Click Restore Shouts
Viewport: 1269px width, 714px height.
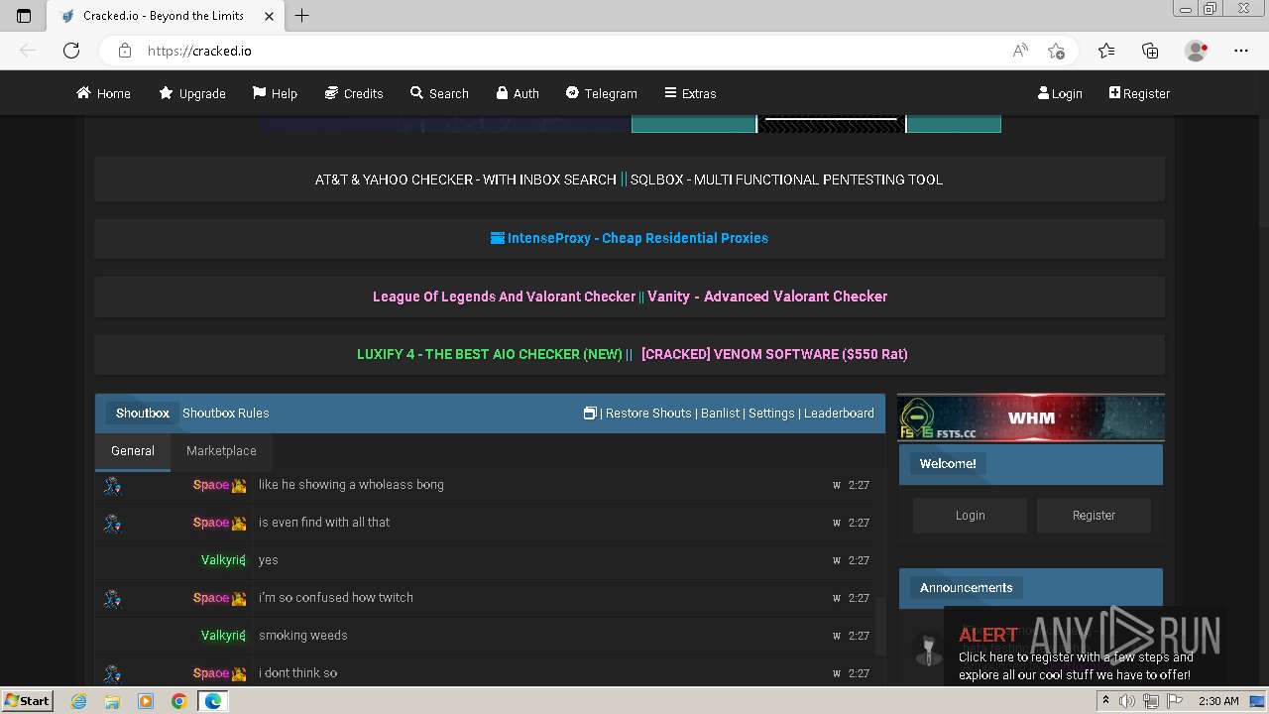648,413
